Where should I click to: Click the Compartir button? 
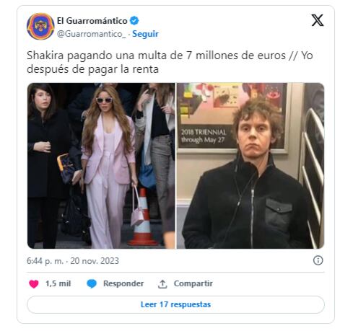click(x=193, y=283)
